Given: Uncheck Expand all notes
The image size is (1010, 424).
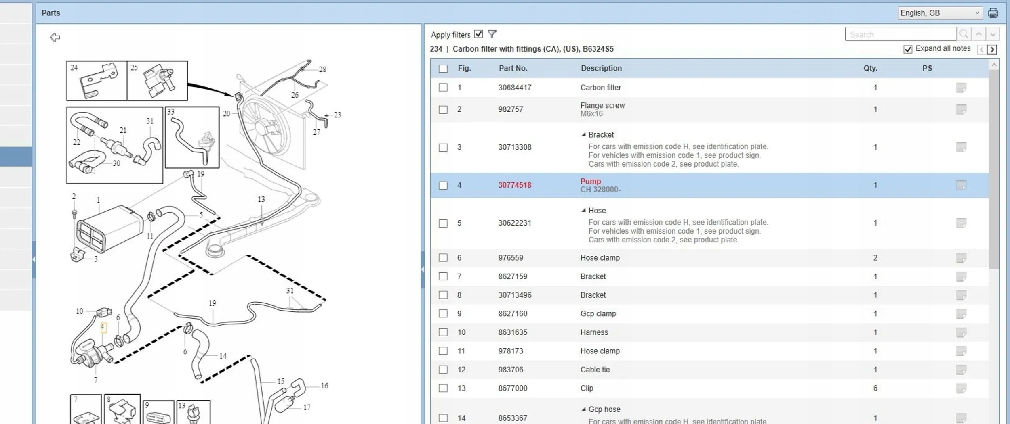Looking at the screenshot, I should coord(907,49).
